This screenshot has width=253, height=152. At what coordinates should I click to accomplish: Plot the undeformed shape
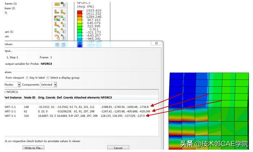[57, 12]
